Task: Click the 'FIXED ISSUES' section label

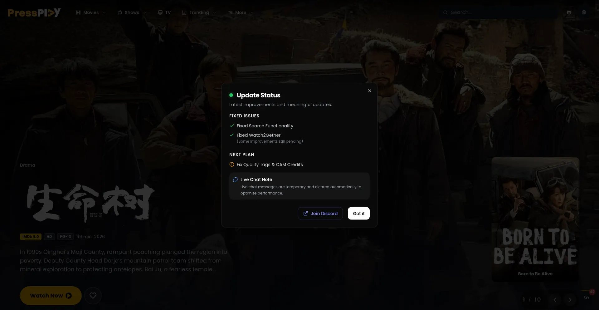Action: 244,116
